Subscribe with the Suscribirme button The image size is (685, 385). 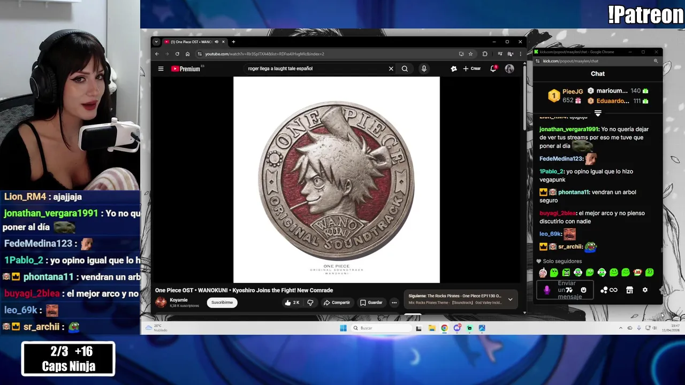pyautogui.click(x=222, y=303)
